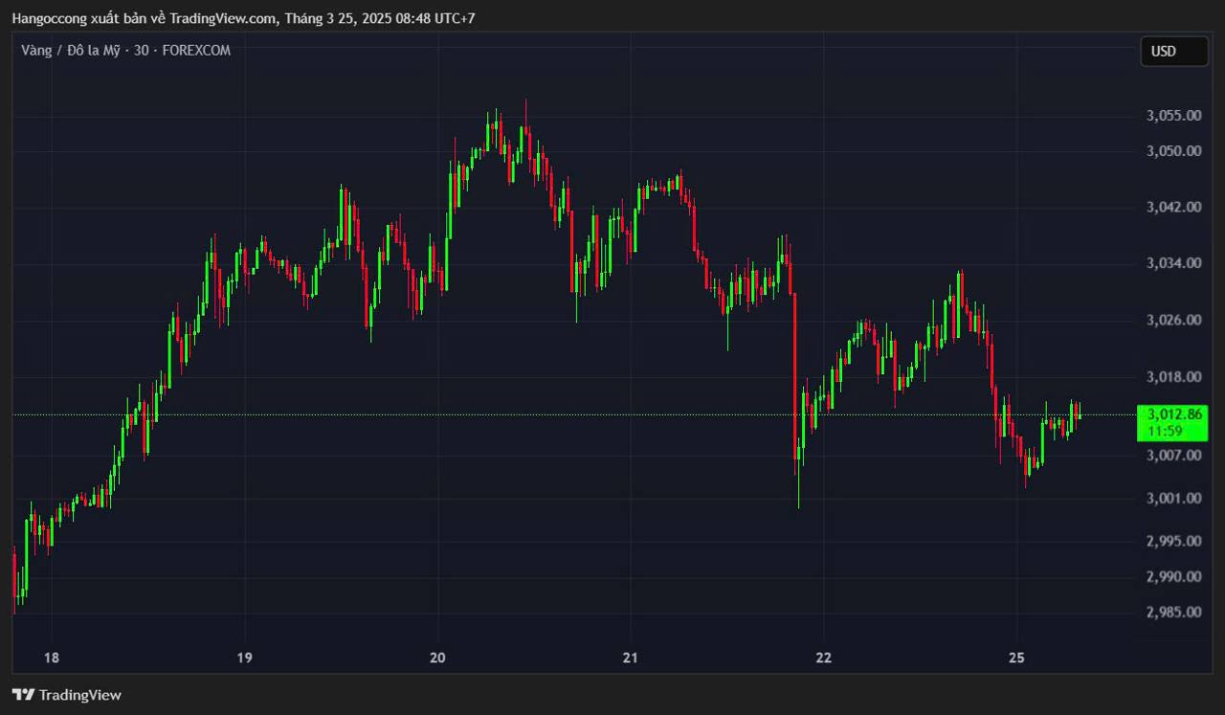Click the current price label 3,012.86
Image resolution: width=1225 pixels, height=715 pixels.
[x=1173, y=414]
